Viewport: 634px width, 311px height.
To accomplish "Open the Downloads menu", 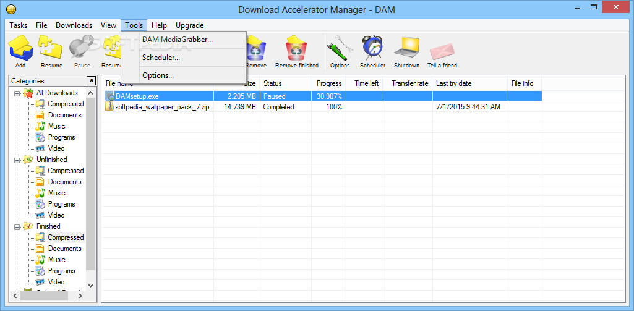I will tap(74, 25).
